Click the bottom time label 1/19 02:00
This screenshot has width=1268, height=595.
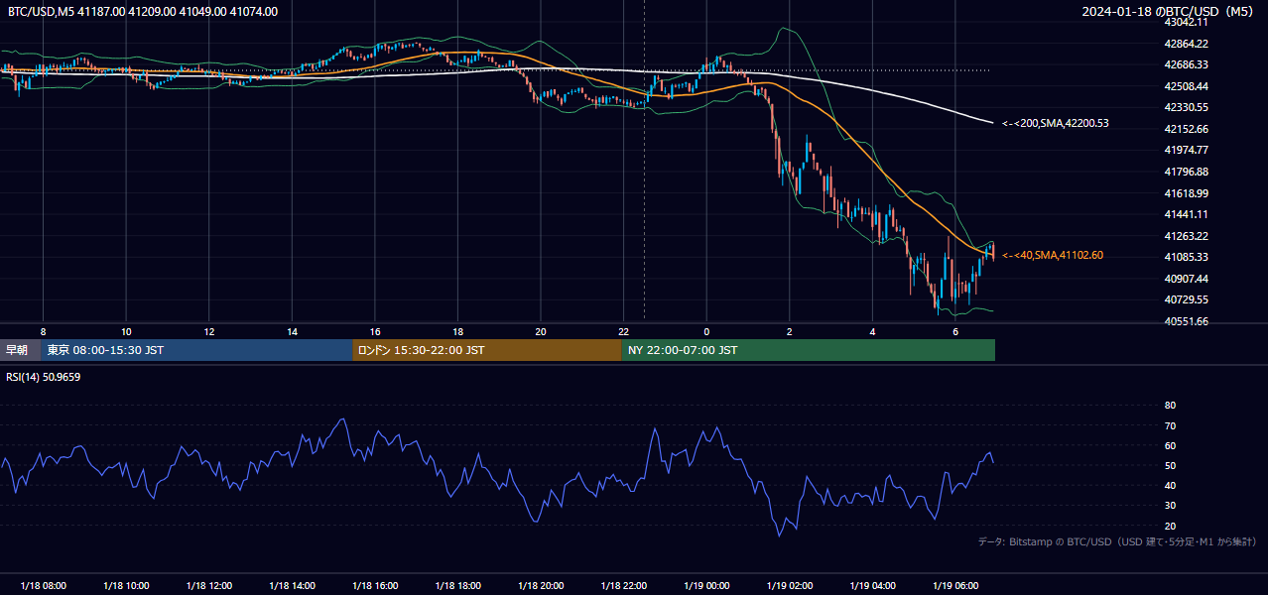click(790, 585)
